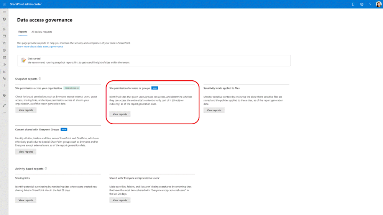Click "Shared with 'Everyone except external users'" title

point(134,178)
